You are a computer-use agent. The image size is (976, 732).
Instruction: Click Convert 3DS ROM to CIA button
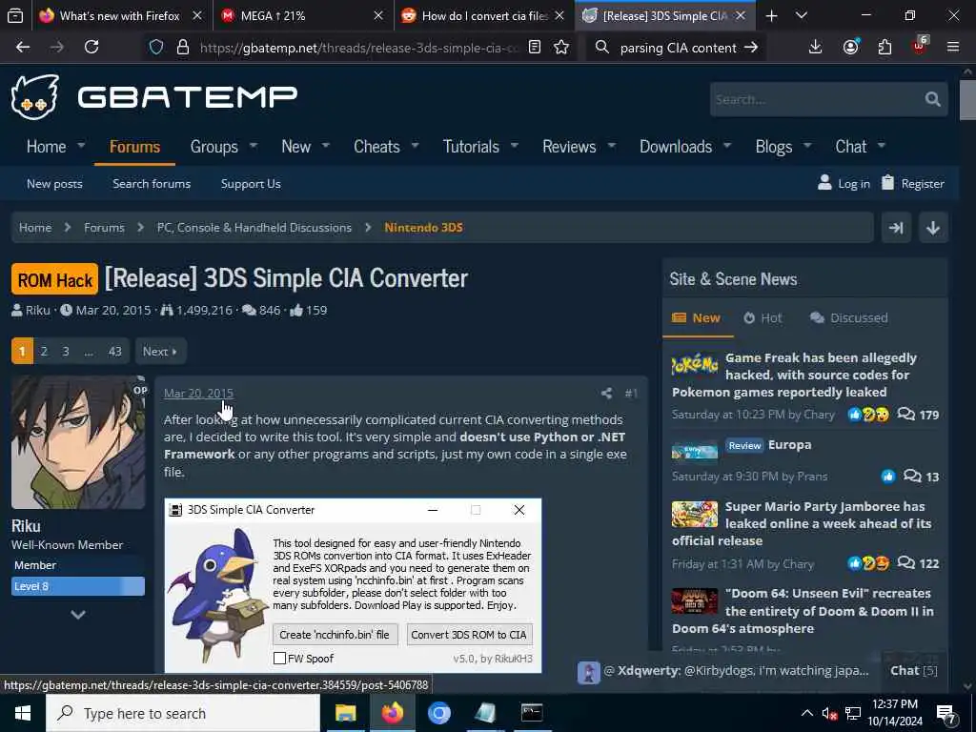(x=469, y=635)
